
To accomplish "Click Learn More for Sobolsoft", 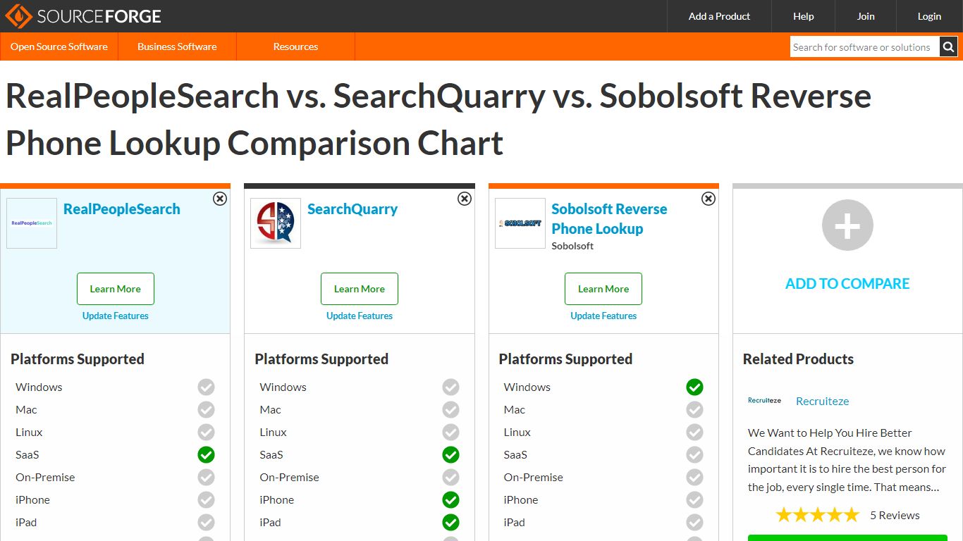I will pos(603,289).
